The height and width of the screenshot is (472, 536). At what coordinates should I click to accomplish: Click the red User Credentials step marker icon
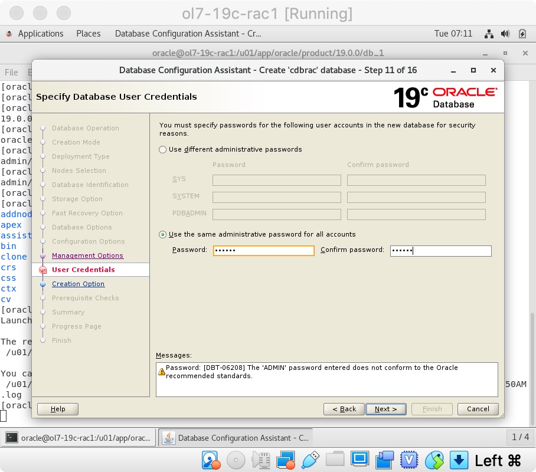tap(43, 270)
